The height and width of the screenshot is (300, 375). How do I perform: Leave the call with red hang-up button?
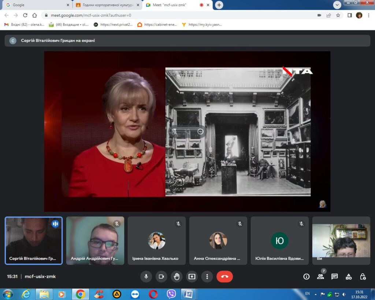[x=224, y=277]
